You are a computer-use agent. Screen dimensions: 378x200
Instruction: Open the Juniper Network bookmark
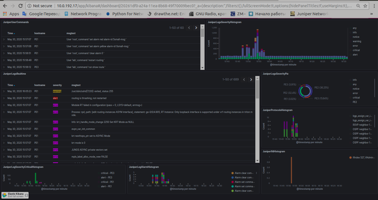click(x=309, y=14)
